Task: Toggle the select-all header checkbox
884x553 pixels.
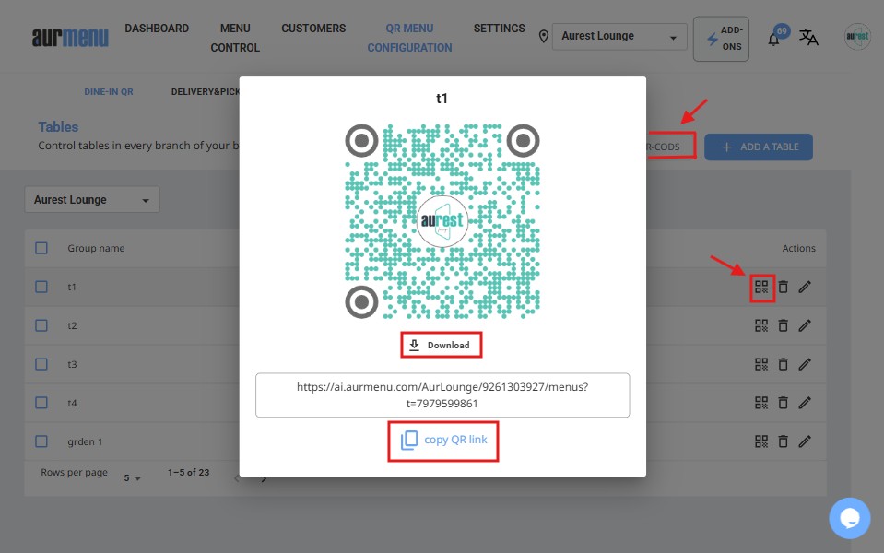Action: pyautogui.click(x=41, y=248)
